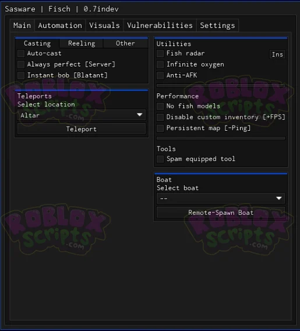Enable Spam equipped tool
Image resolution: width=300 pixels, height=331 pixels.
click(160, 159)
